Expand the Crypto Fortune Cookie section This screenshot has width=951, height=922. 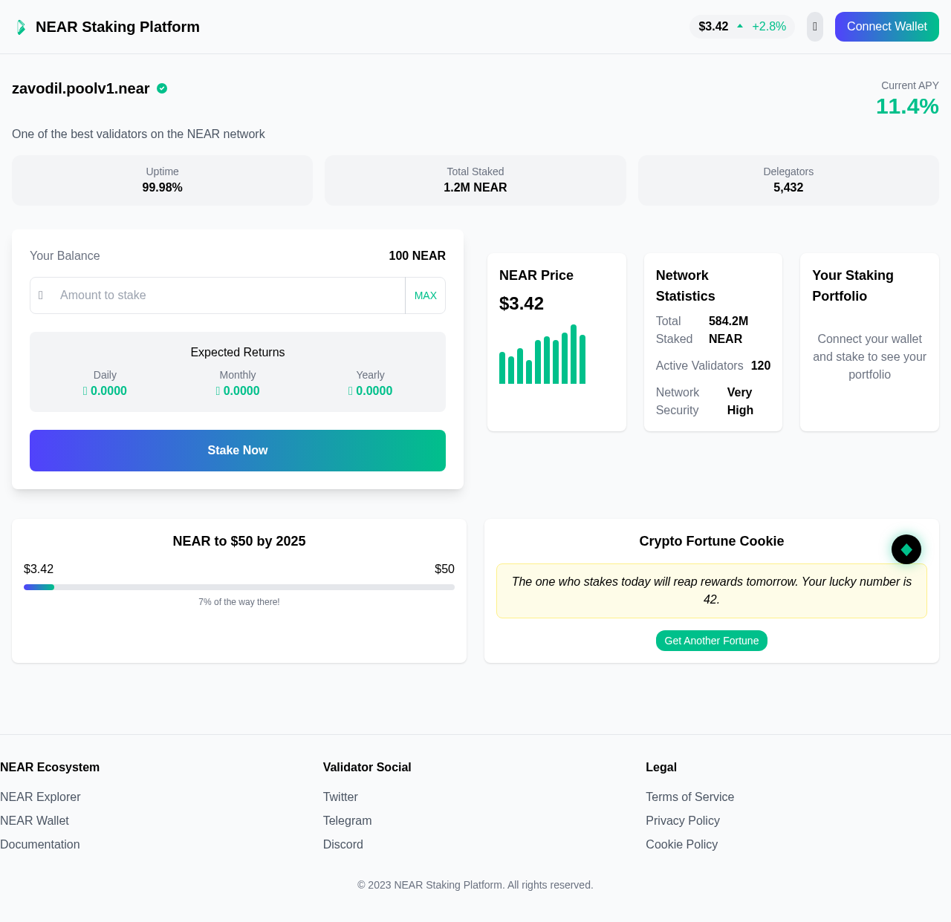[711, 542]
